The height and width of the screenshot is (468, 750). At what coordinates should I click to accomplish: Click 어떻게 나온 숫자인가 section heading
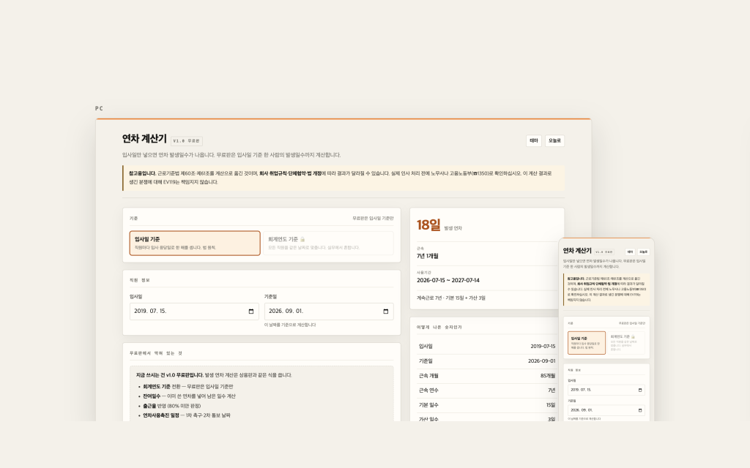(439, 327)
